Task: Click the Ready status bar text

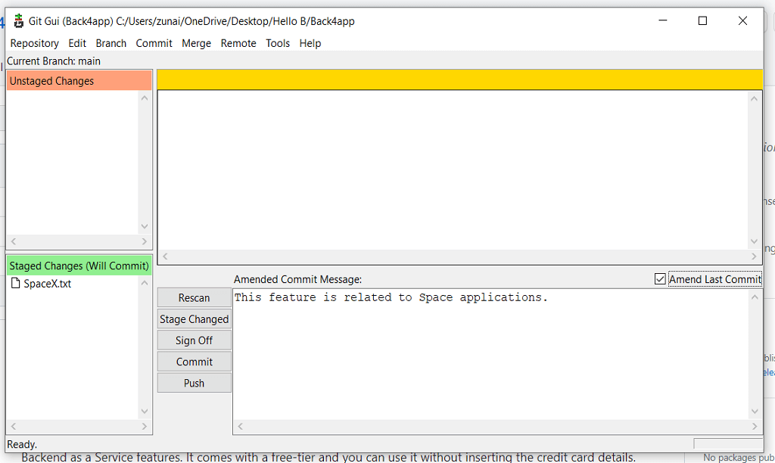Action: [x=22, y=445]
